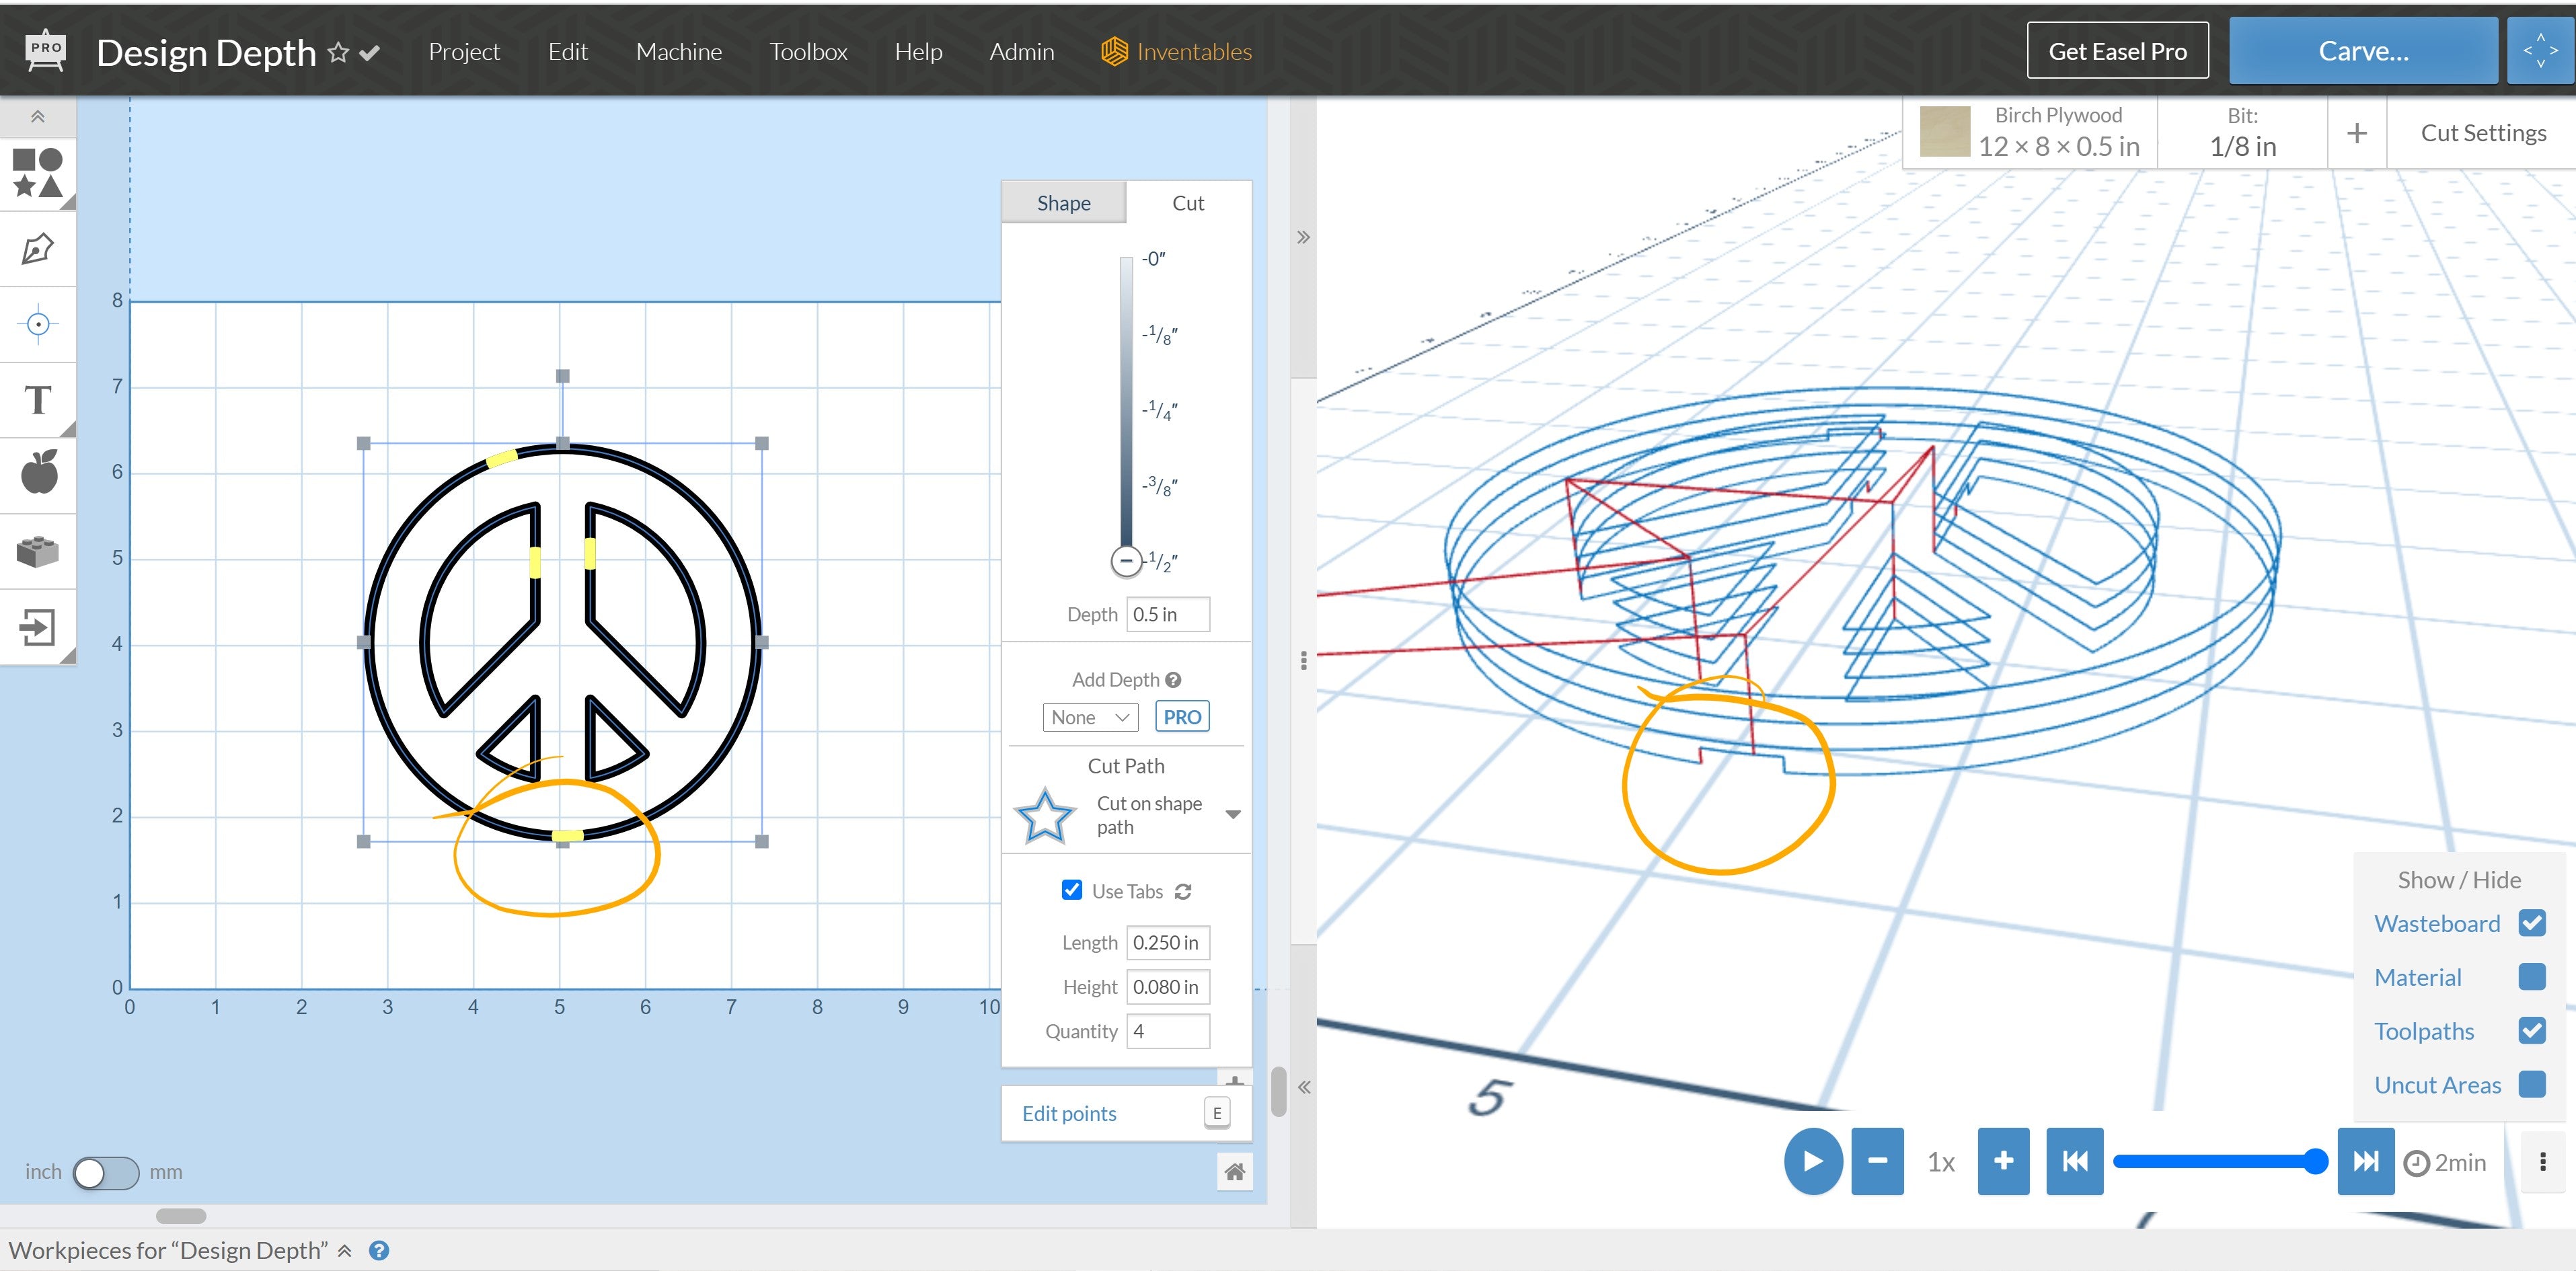2576x1271 pixels.
Task: Click the Carve button
Action: click(2363, 49)
